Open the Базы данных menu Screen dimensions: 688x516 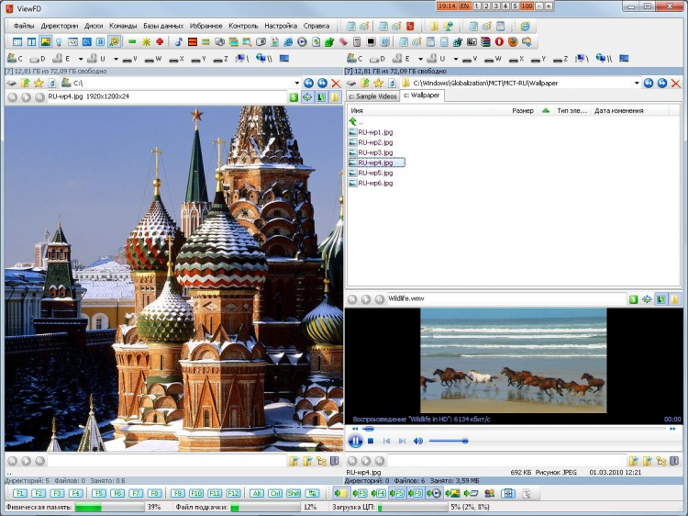(x=163, y=26)
